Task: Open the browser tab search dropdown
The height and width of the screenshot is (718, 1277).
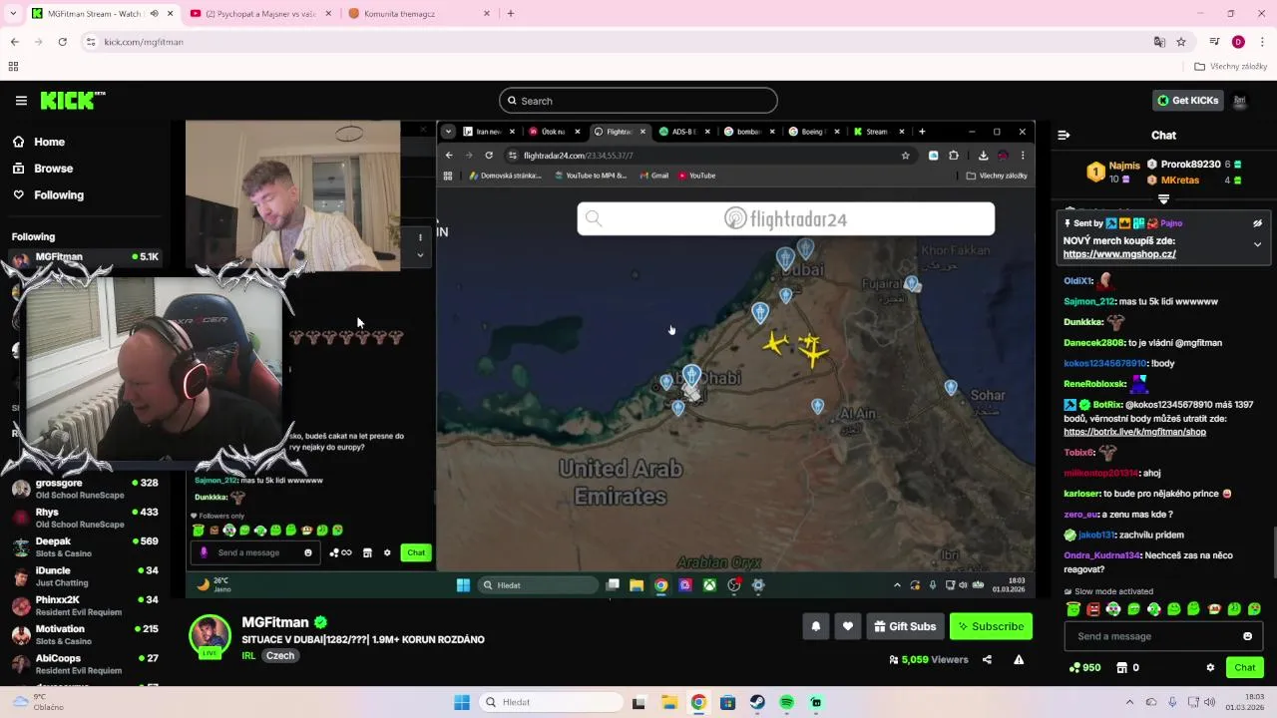Action: click(13, 14)
